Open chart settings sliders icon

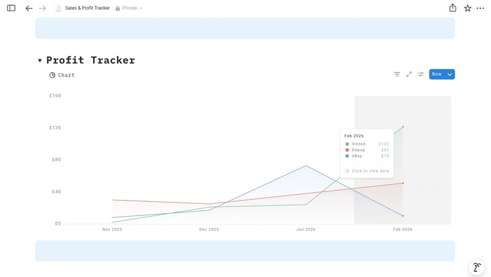pos(421,74)
